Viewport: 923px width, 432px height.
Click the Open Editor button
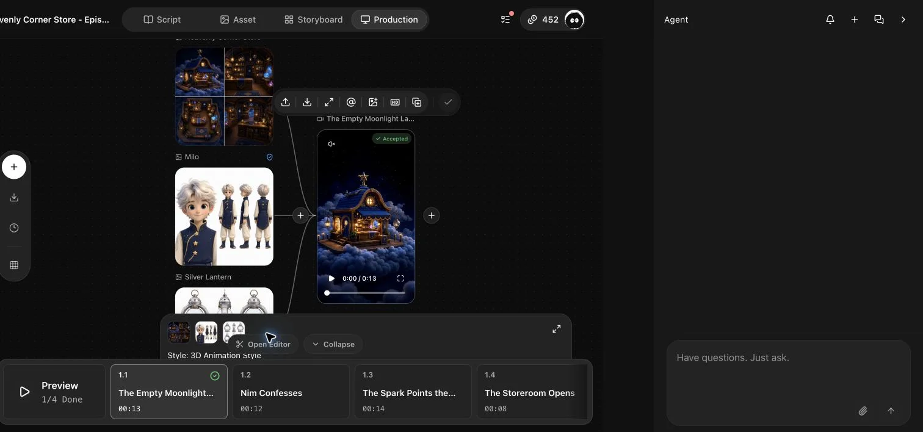(x=263, y=344)
